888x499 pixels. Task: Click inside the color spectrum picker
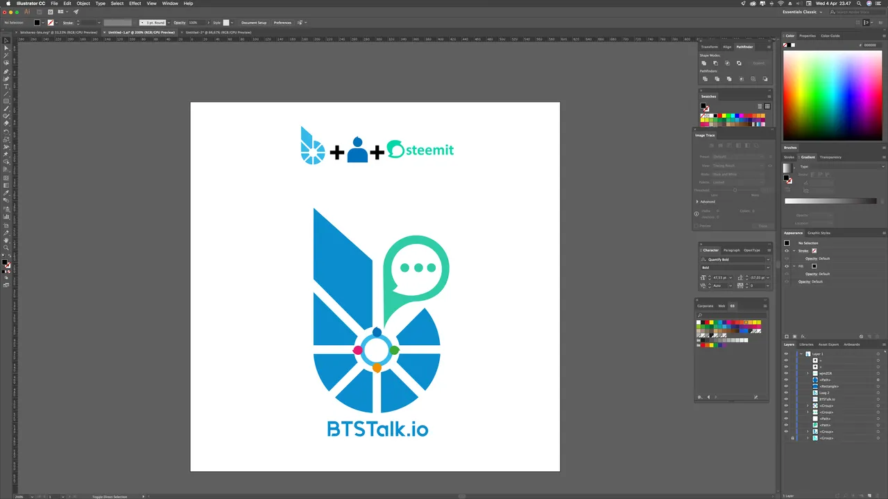pos(832,96)
